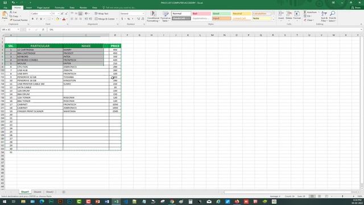Click the AutoSum sigma icon

point(305,12)
